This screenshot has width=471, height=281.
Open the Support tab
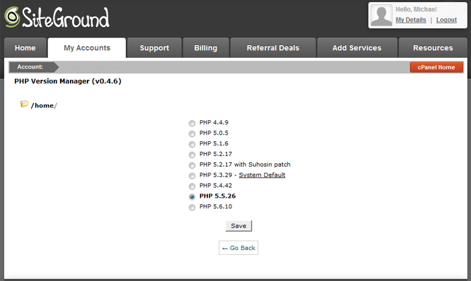[x=154, y=48]
